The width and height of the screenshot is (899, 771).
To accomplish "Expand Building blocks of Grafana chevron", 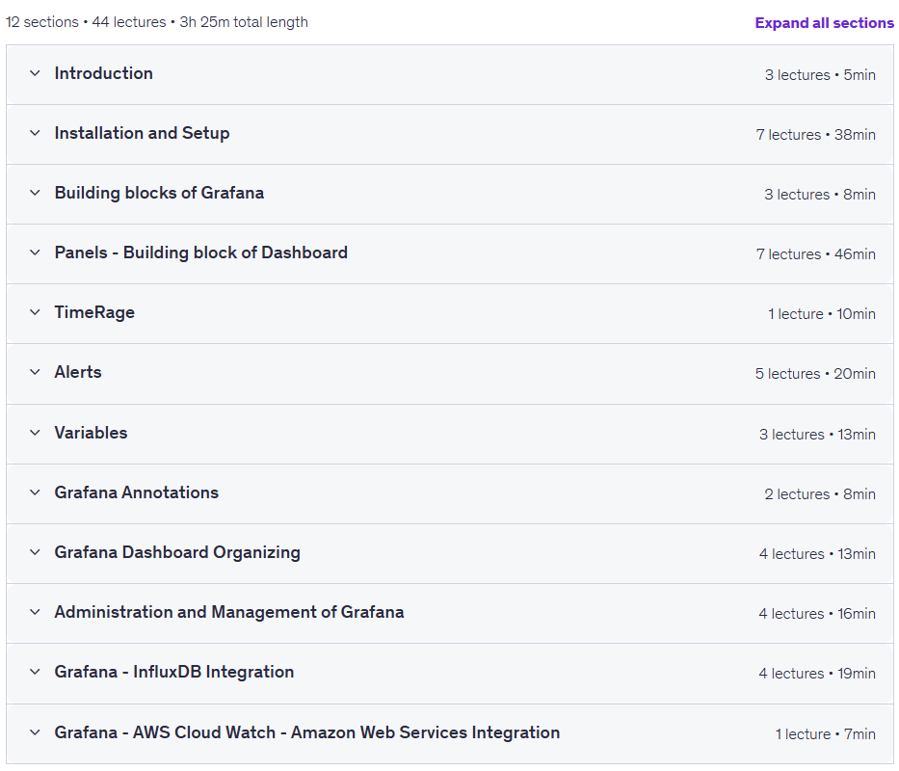I will pyautogui.click(x=35, y=193).
